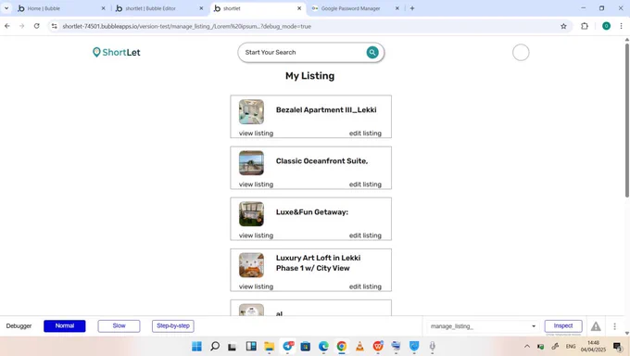Open the round user avatar

click(x=521, y=52)
